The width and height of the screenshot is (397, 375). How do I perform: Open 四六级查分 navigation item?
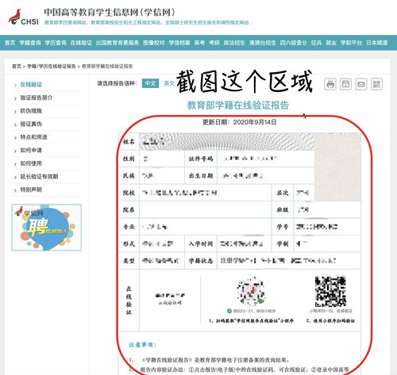(293, 43)
